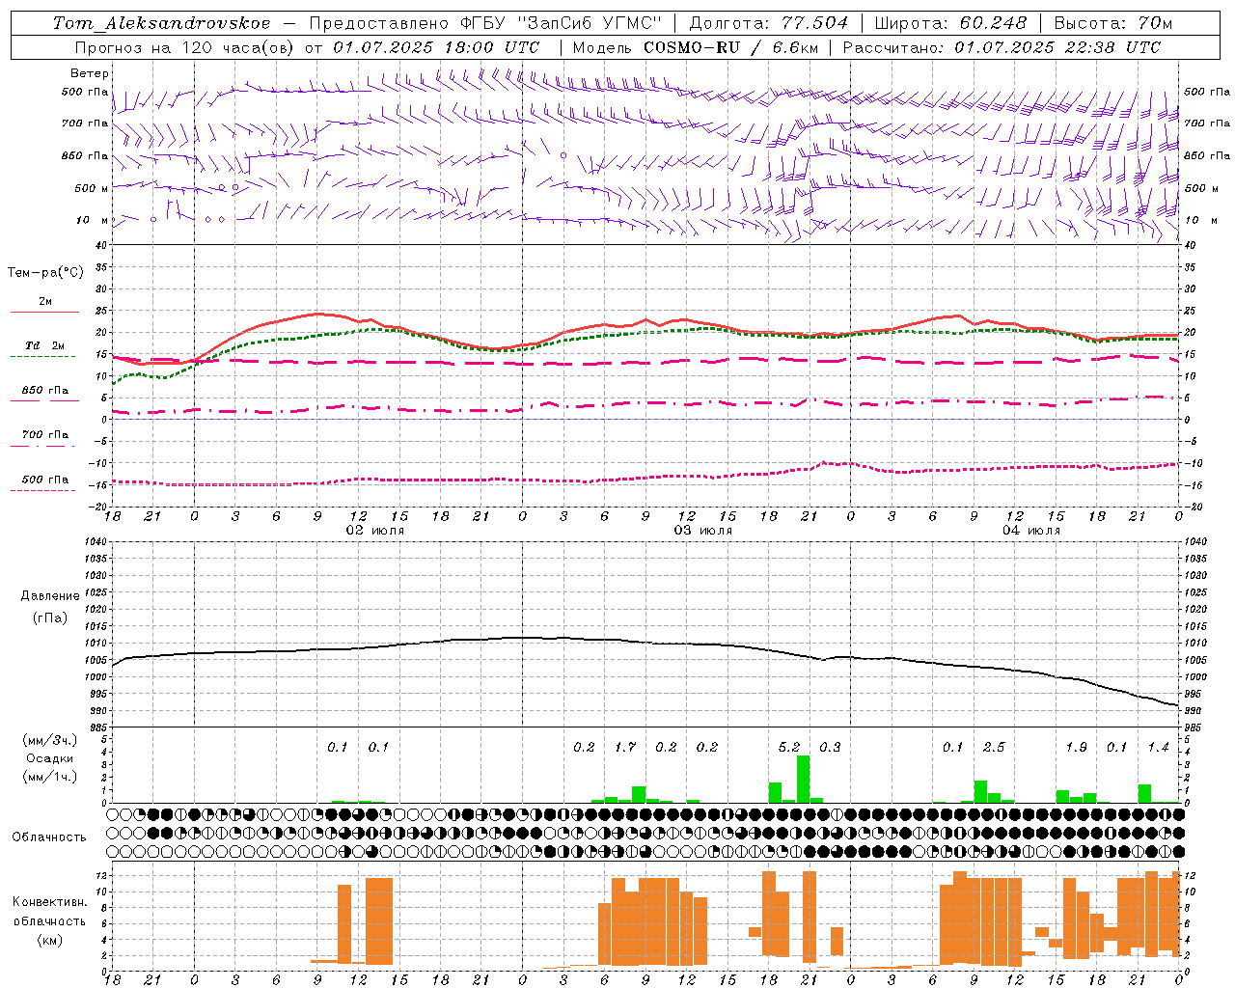1235x988 pixels.
Task: Click the Ветер panel label
Action: [90, 73]
